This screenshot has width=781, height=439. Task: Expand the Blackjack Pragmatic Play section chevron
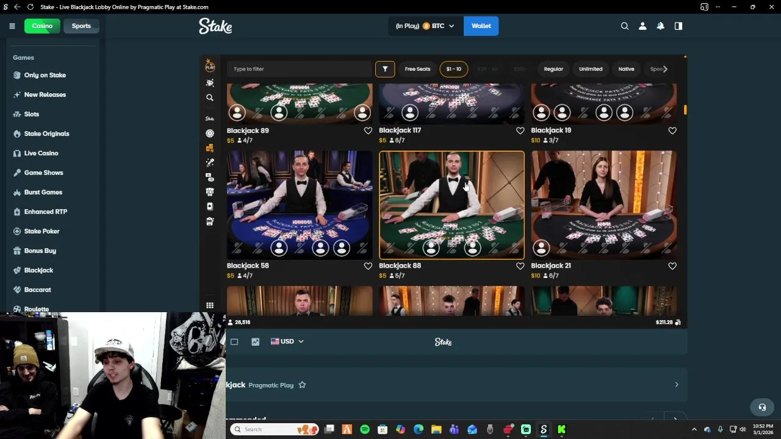point(676,385)
